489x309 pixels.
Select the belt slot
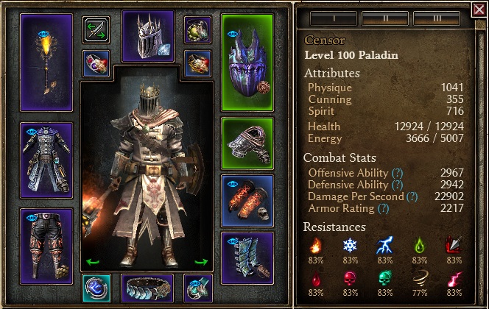pyautogui.click(x=147, y=288)
